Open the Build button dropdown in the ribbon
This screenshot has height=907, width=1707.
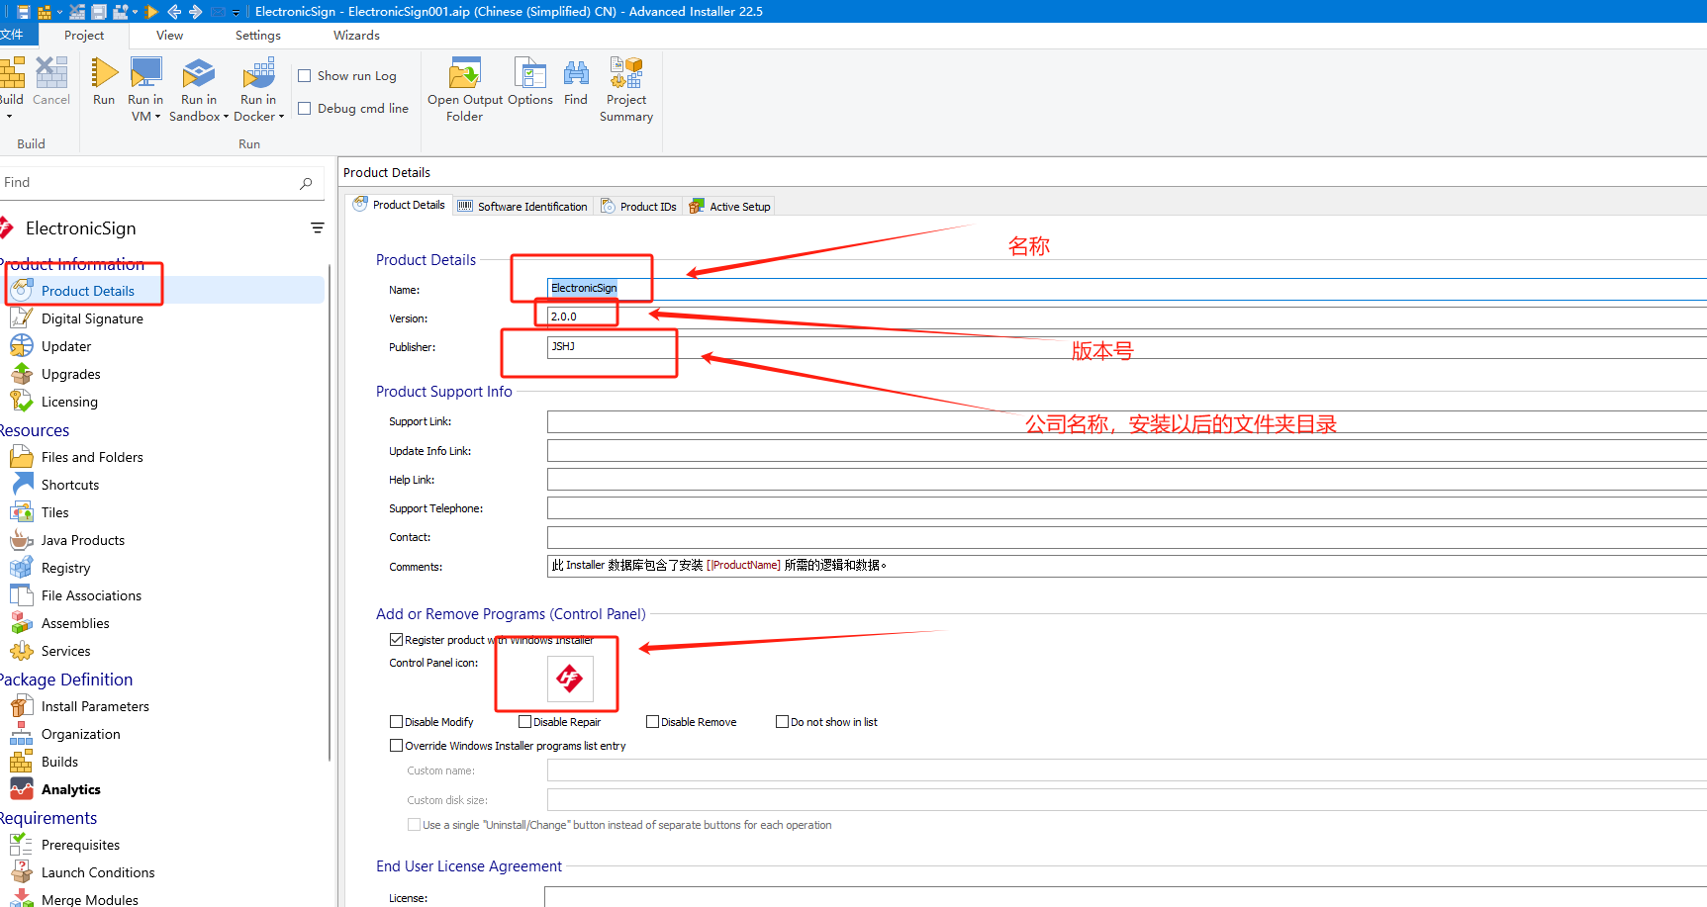tap(9, 117)
